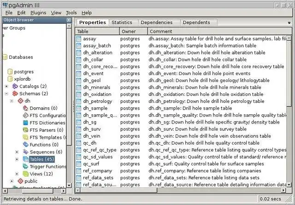This screenshot has height=205, width=295.
Task: Click the FTS Dictionaries icon
Action: [x=25, y=123]
